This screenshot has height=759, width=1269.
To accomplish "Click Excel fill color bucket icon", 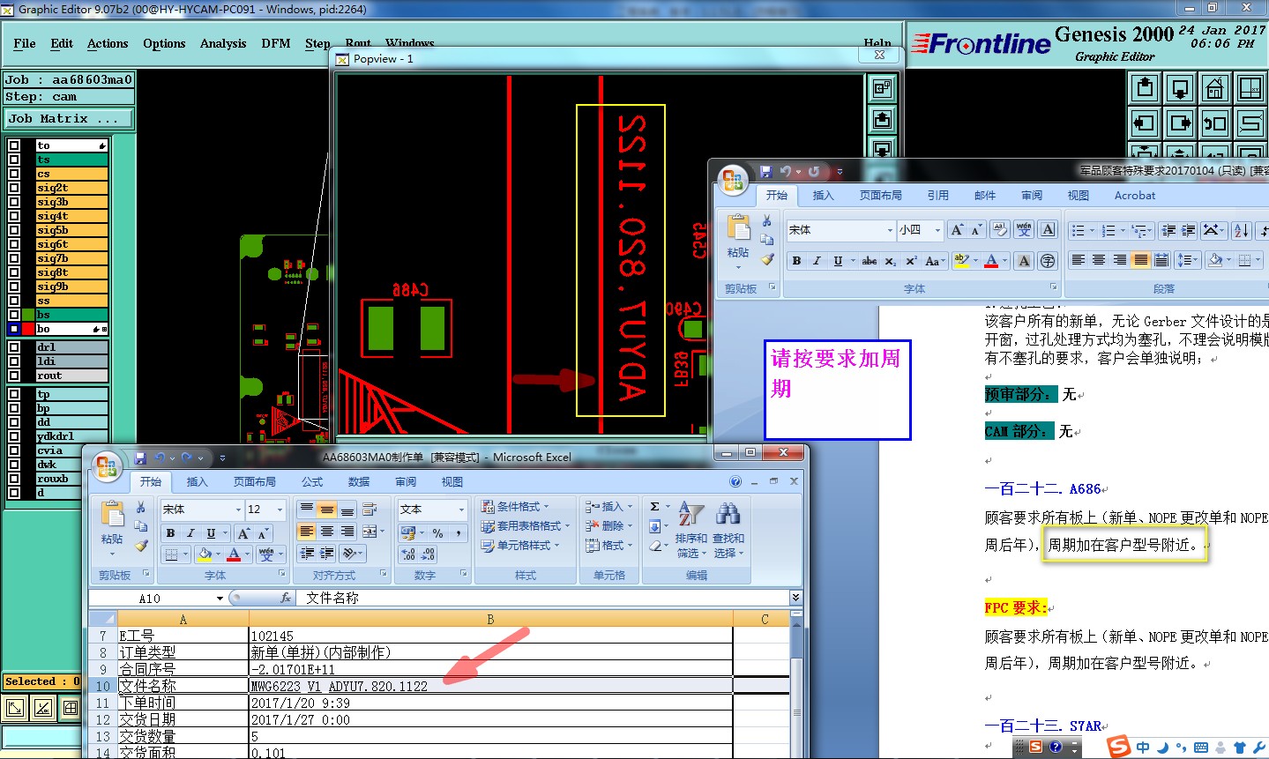I will point(204,554).
